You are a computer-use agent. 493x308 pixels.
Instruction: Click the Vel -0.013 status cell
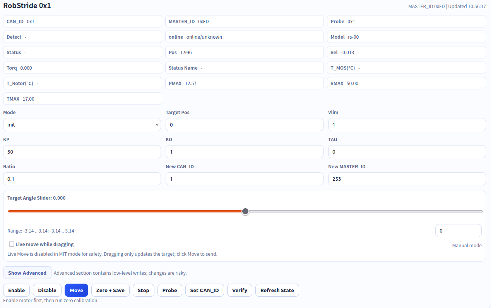(406, 52)
